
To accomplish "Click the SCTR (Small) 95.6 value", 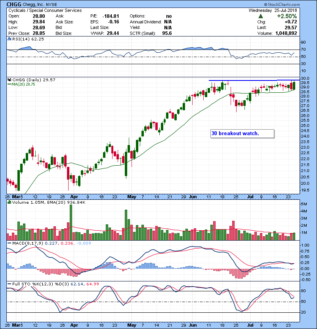I will coord(167,33).
